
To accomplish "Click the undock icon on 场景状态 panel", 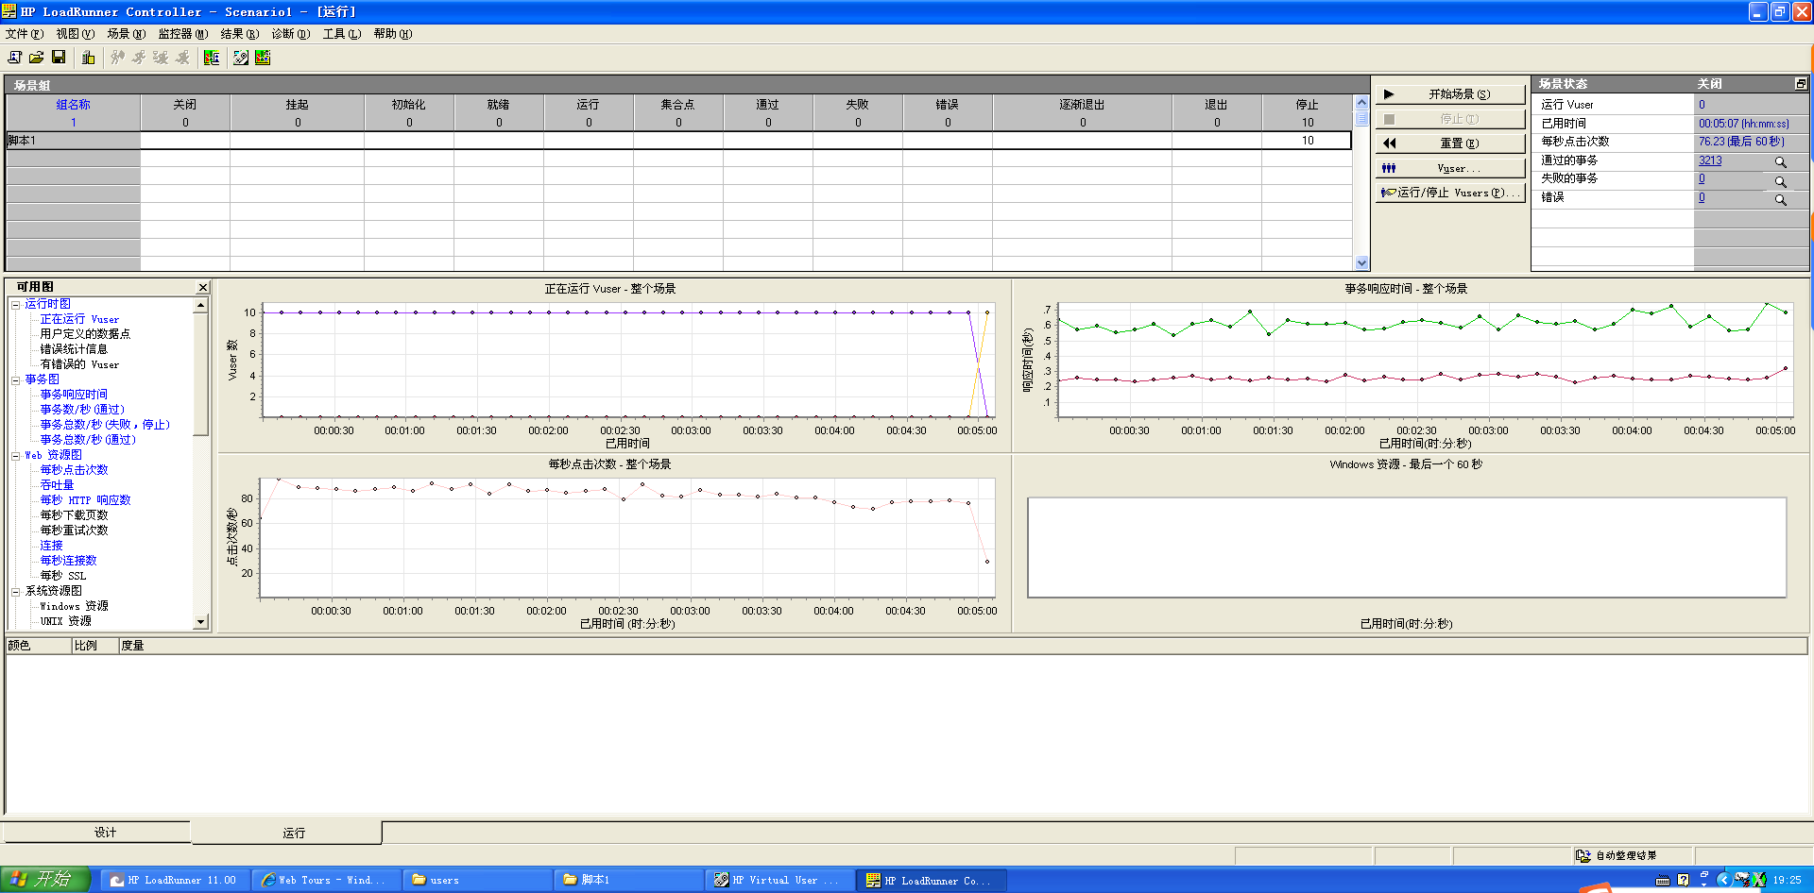I will click(x=1801, y=84).
